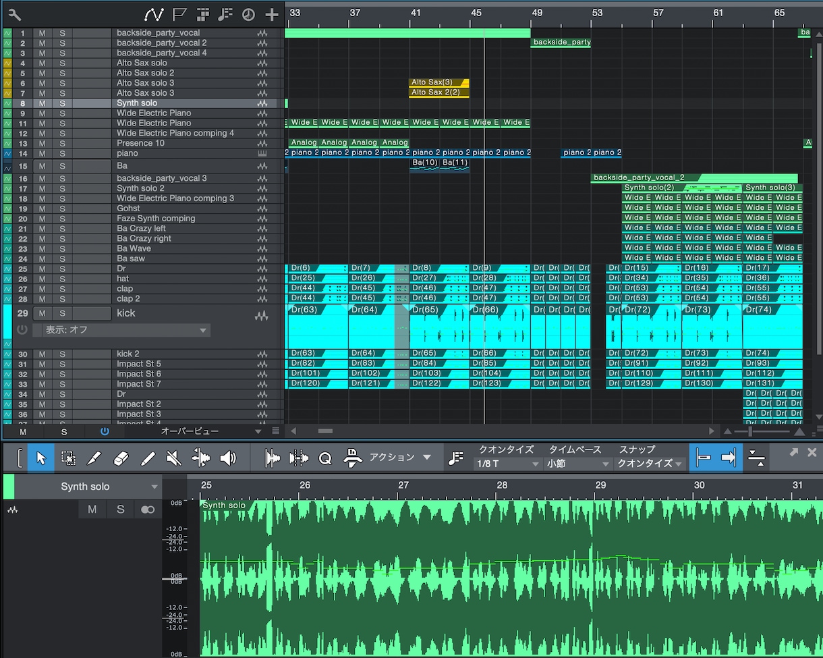This screenshot has width=823, height=658.
Task: Select the arrow tool in editor
Action: (x=41, y=458)
